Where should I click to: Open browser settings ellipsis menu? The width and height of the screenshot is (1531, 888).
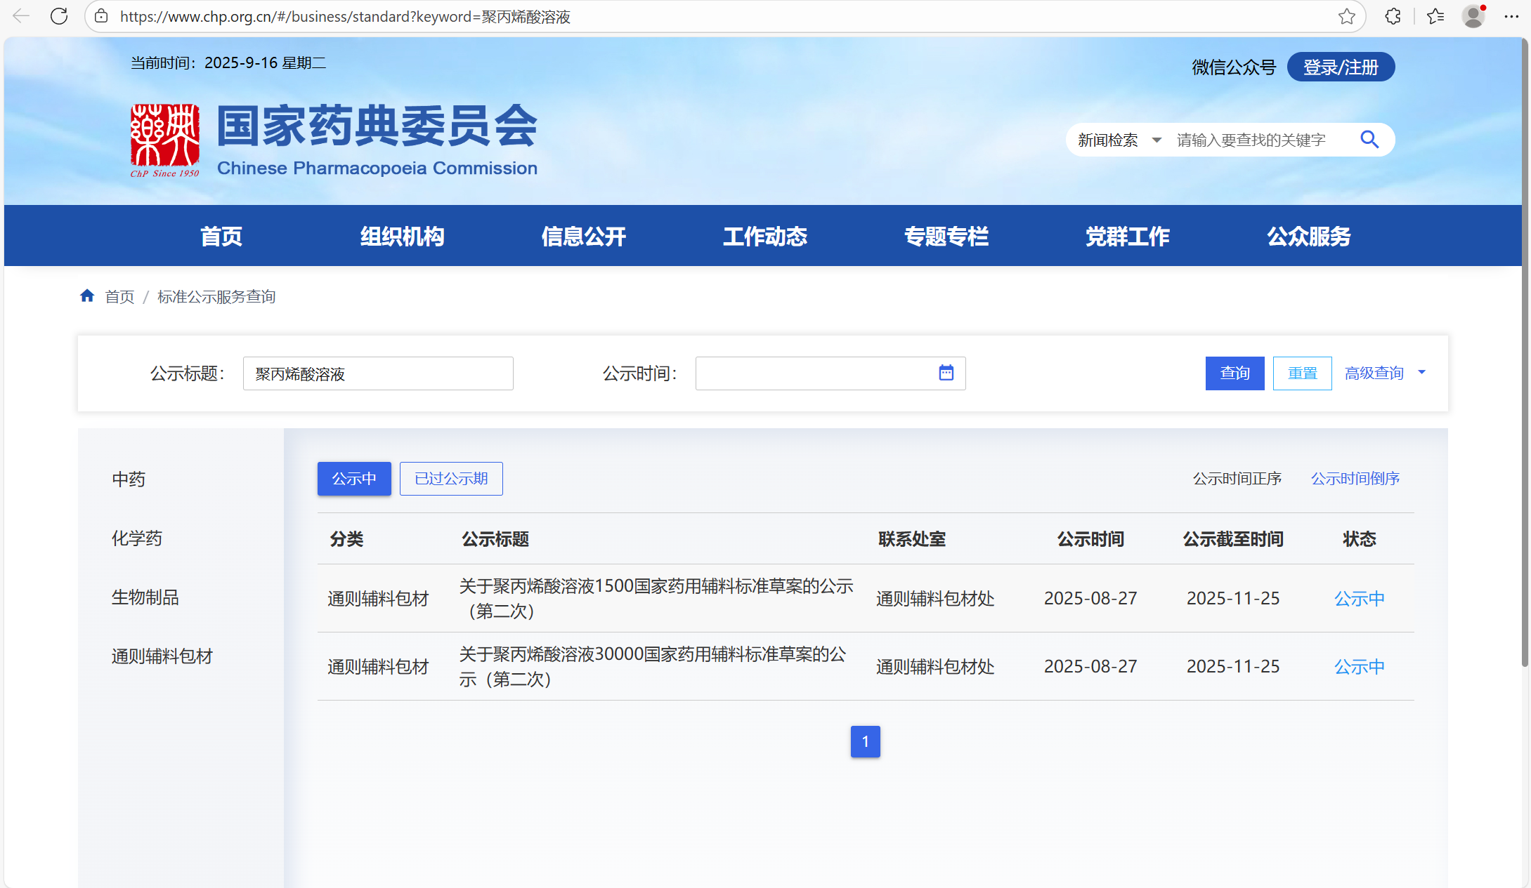point(1511,16)
